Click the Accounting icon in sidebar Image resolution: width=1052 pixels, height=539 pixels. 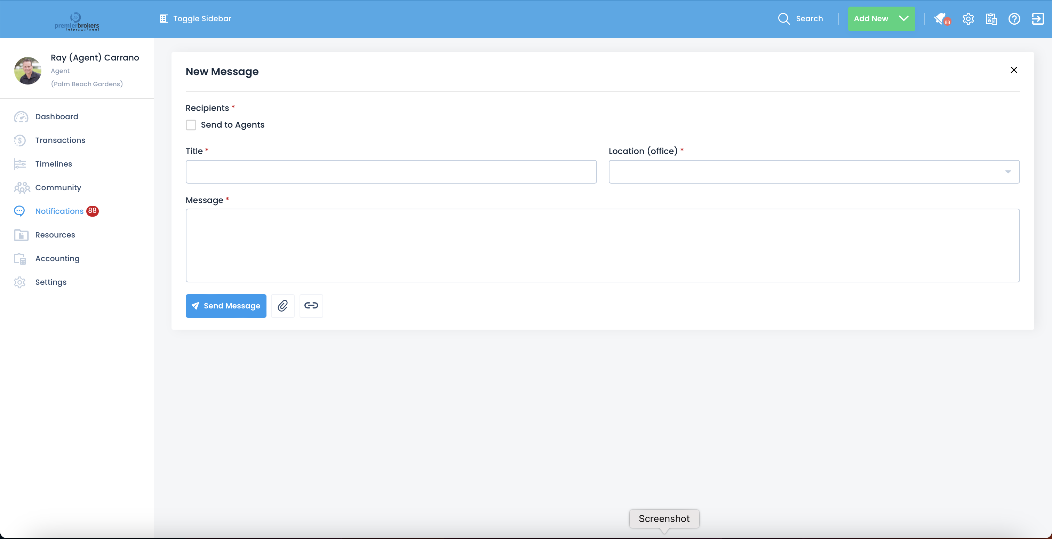19,259
